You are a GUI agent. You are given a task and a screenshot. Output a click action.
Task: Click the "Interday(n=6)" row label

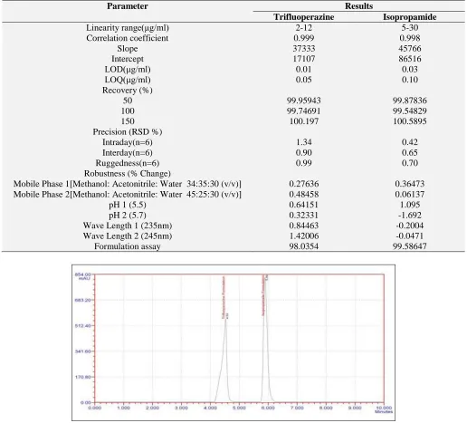[128, 153]
